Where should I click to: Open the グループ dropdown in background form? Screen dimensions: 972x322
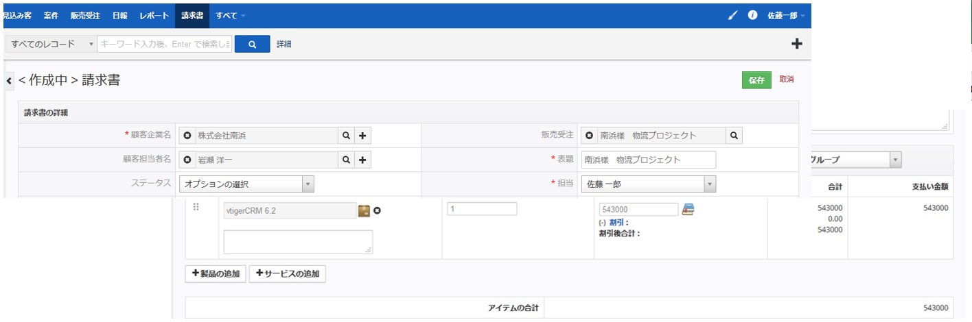(x=856, y=160)
